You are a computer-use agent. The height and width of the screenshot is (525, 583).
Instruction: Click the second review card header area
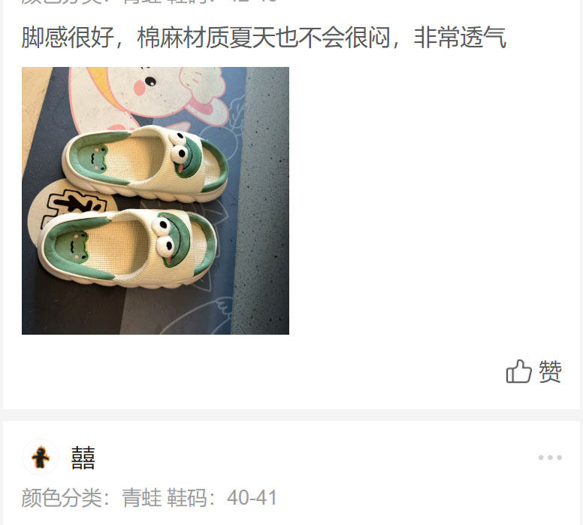coord(291,457)
